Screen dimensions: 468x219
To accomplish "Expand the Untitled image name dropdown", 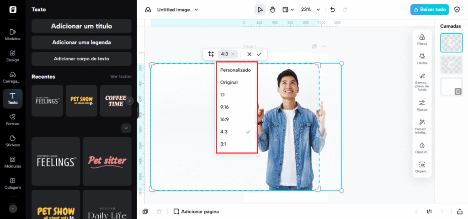I will pos(177,10).
